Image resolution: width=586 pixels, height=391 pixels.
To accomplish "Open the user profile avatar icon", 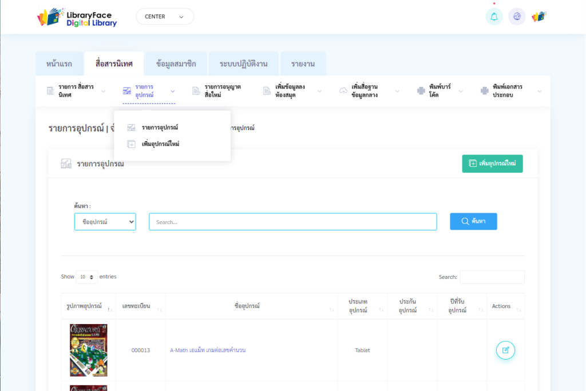I will pyautogui.click(x=539, y=17).
